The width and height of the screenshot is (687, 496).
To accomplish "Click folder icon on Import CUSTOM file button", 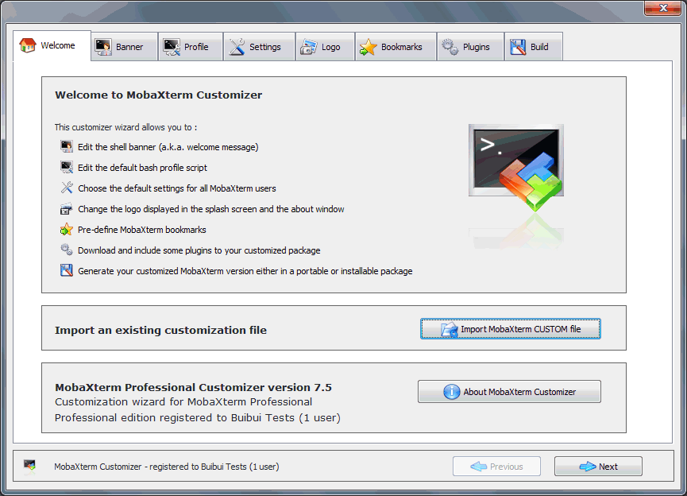I will tap(450, 329).
